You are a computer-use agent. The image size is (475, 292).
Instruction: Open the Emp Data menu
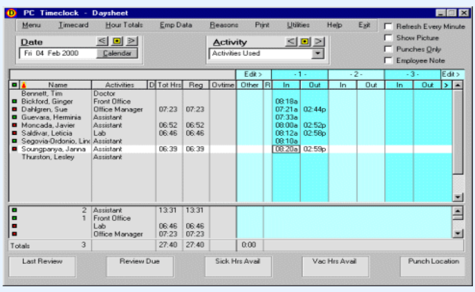[x=176, y=25]
